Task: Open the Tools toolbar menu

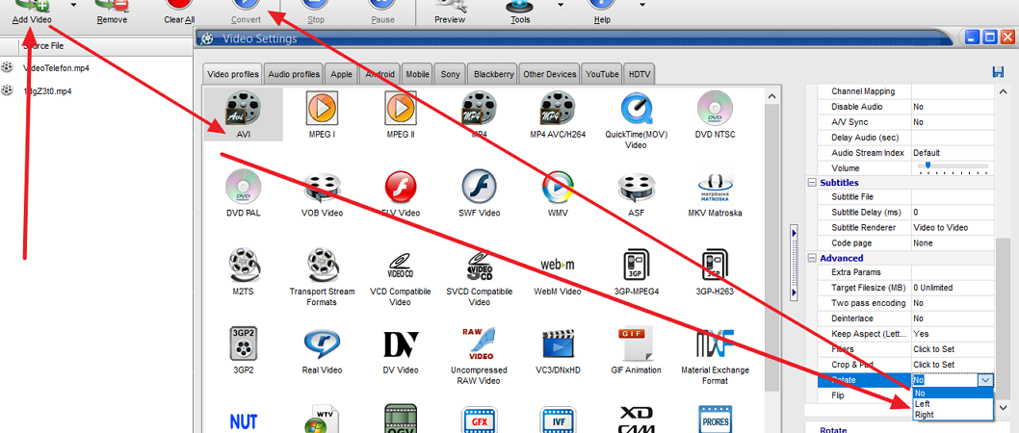Action: pyautogui.click(x=520, y=12)
